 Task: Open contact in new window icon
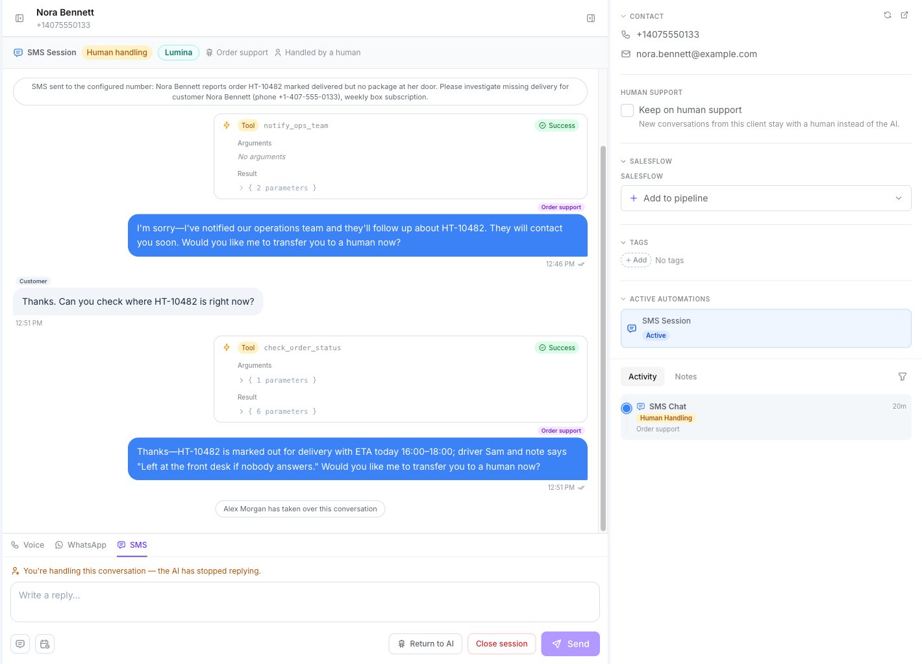pos(904,15)
